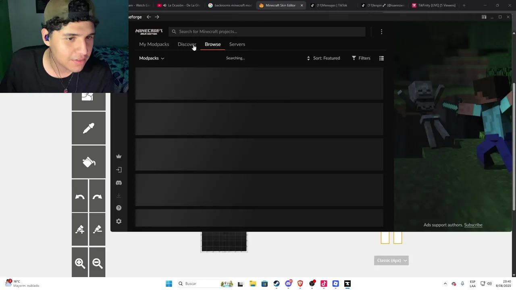Click the redo arrow in skin editor
Screen dimensions: 516x290
97,197
